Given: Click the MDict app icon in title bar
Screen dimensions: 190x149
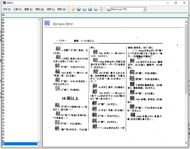Looking at the screenshot, I should (4, 3).
